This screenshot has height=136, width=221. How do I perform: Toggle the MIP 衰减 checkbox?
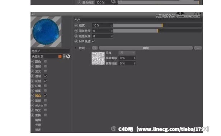[93, 41]
